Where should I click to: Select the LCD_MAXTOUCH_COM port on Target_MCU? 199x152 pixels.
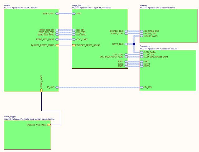tap(126, 57)
